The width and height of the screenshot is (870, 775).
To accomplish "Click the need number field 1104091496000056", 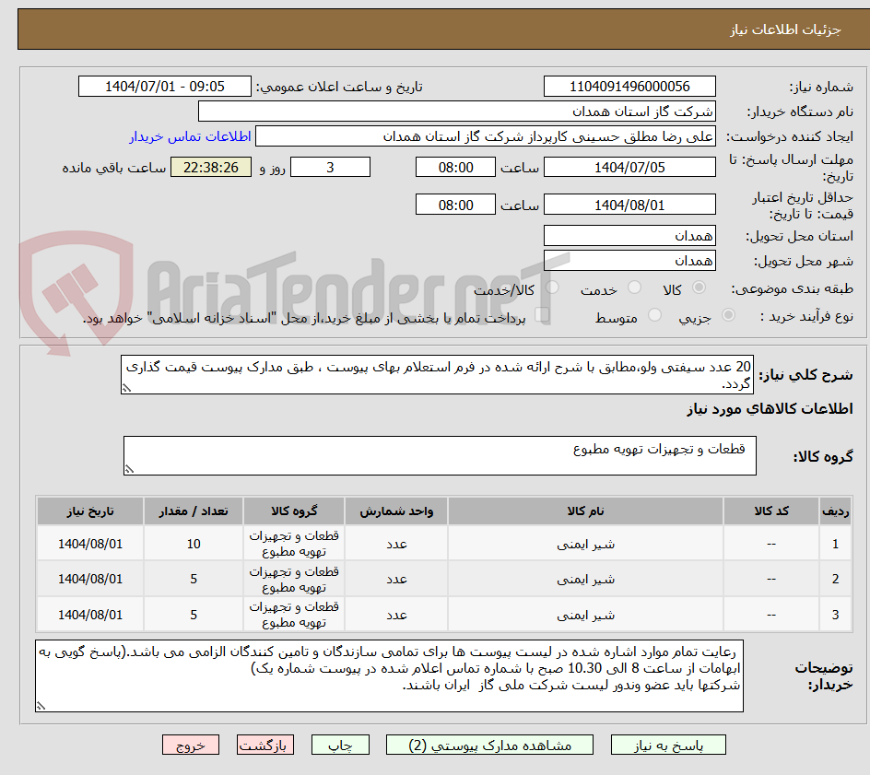I will coord(629,86).
